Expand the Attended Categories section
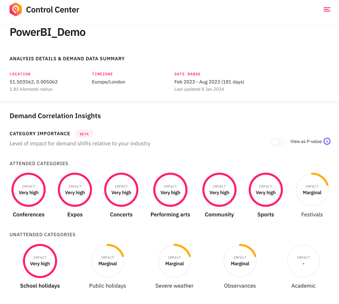339x304 pixels. pyautogui.click(x=39, y=163)
